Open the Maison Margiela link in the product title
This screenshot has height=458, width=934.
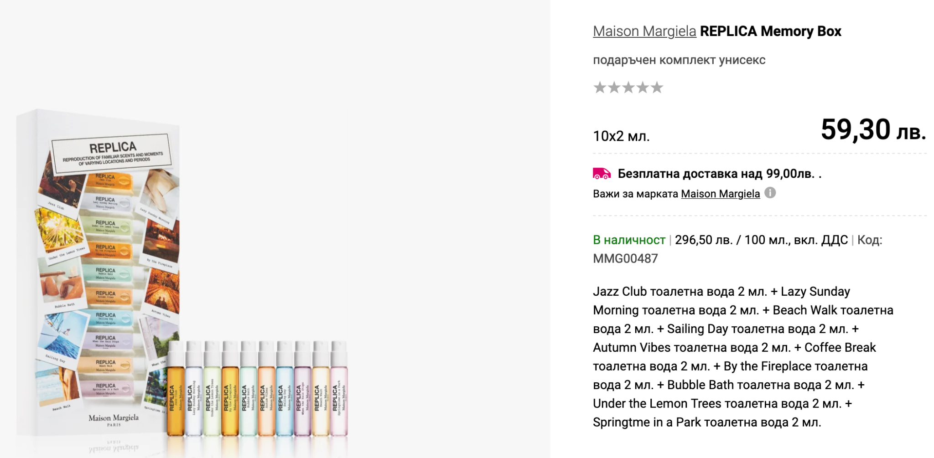(x=644, y=31)
